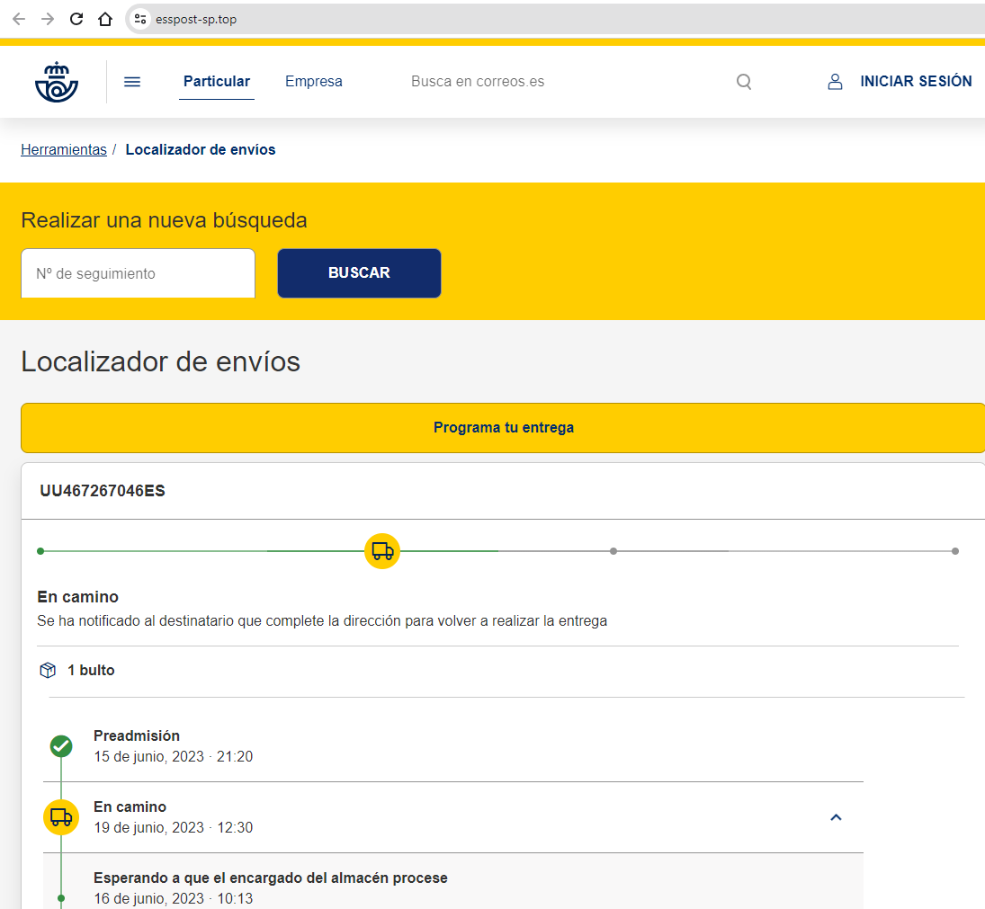Click the user profile icon
Viewport: 985px width, 909px height.
(835, 82)
